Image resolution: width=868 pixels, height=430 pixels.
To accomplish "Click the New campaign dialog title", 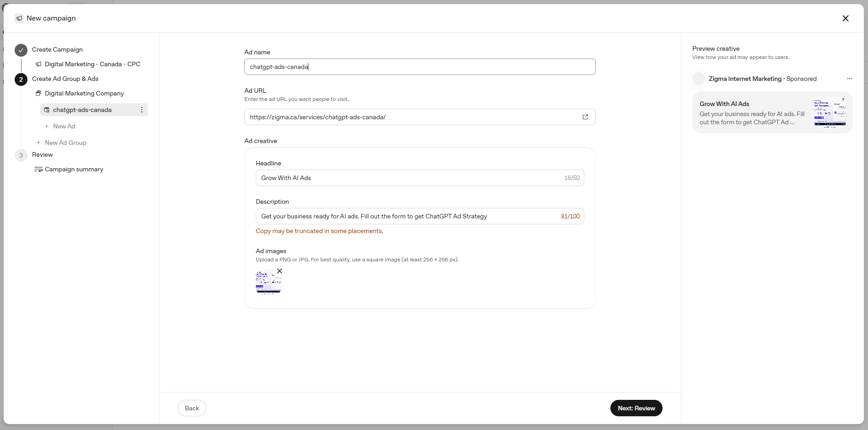I will [x=51, y=18].
